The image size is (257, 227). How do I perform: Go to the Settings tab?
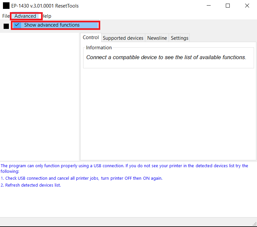pos(179,38)
